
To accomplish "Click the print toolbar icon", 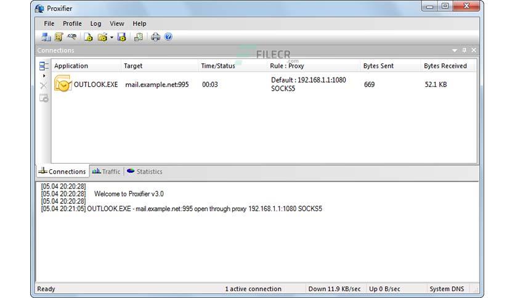I will [x=155, y=37].
